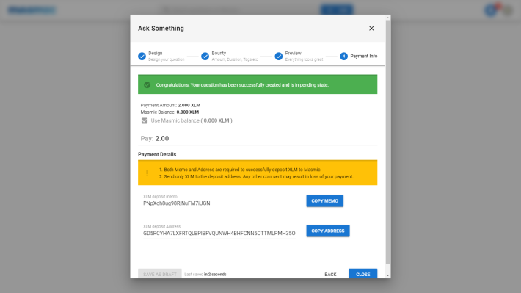This screenshot has width=521, height=293.
Task: Click the Bounty step checkmark icon
Action: pyautogui.click(x=205, y=57)
